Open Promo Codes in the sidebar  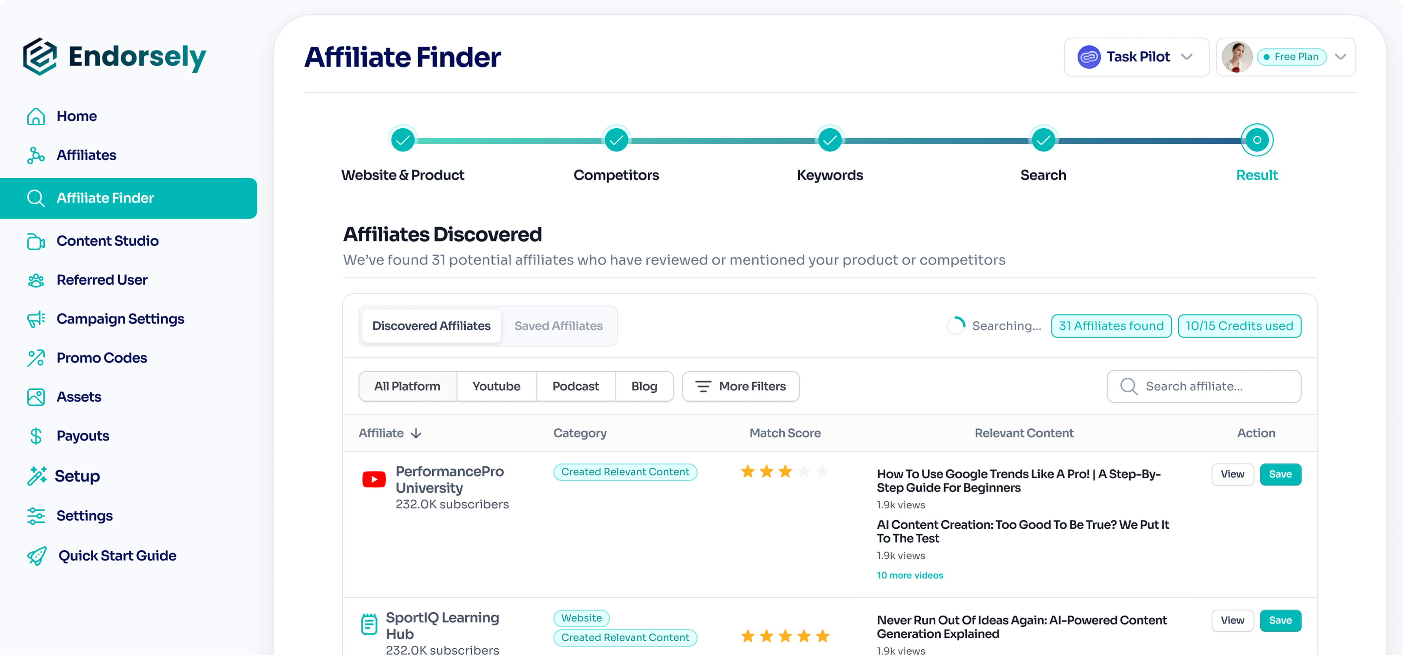(x=101, y=358)
